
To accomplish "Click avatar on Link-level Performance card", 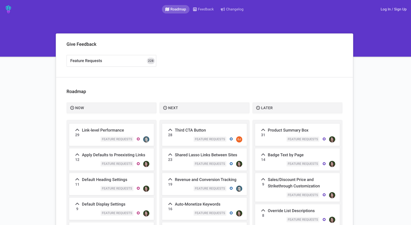I will click(146, 139).
